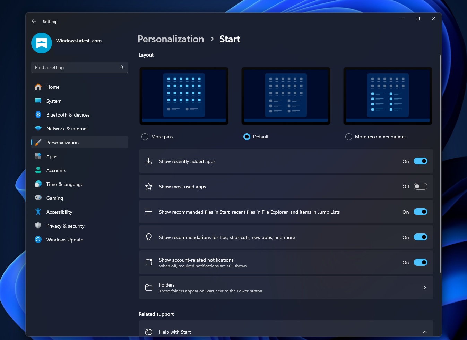The image size is (467, 340).
Task: Select the Default layout radio button
Action: 247,137
